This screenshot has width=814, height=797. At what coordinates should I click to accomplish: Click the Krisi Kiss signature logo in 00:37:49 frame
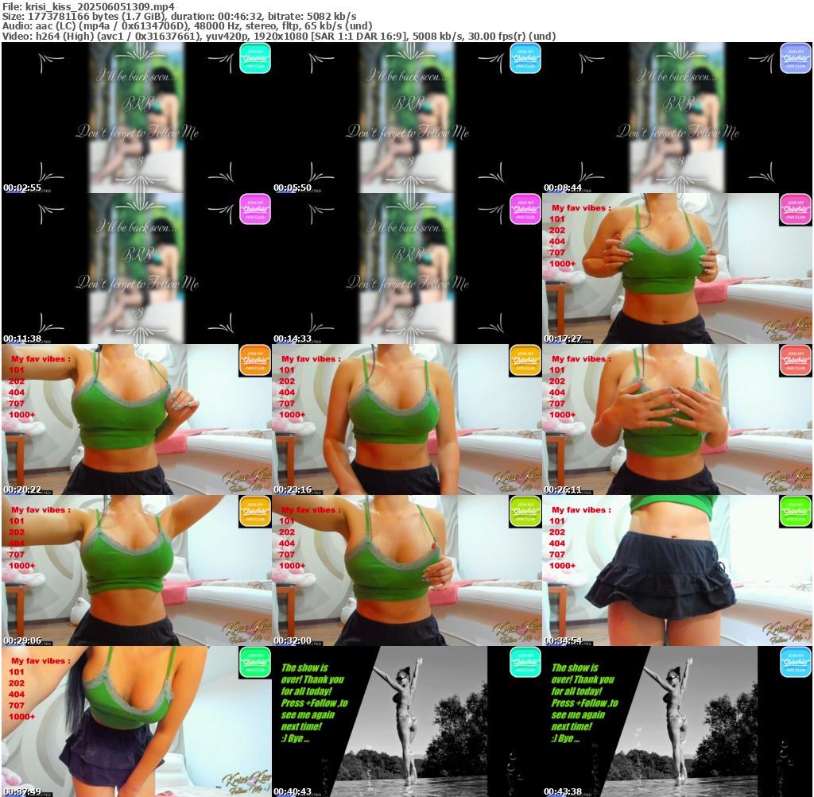pos(246,783)
